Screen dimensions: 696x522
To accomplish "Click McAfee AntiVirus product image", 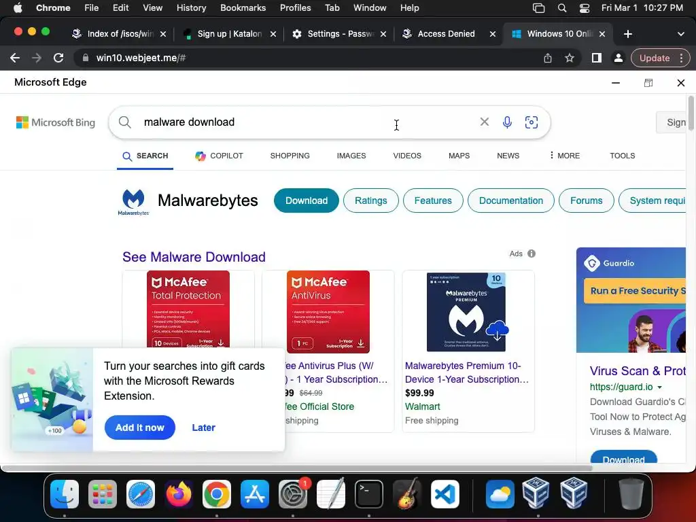I will point(328,312).
